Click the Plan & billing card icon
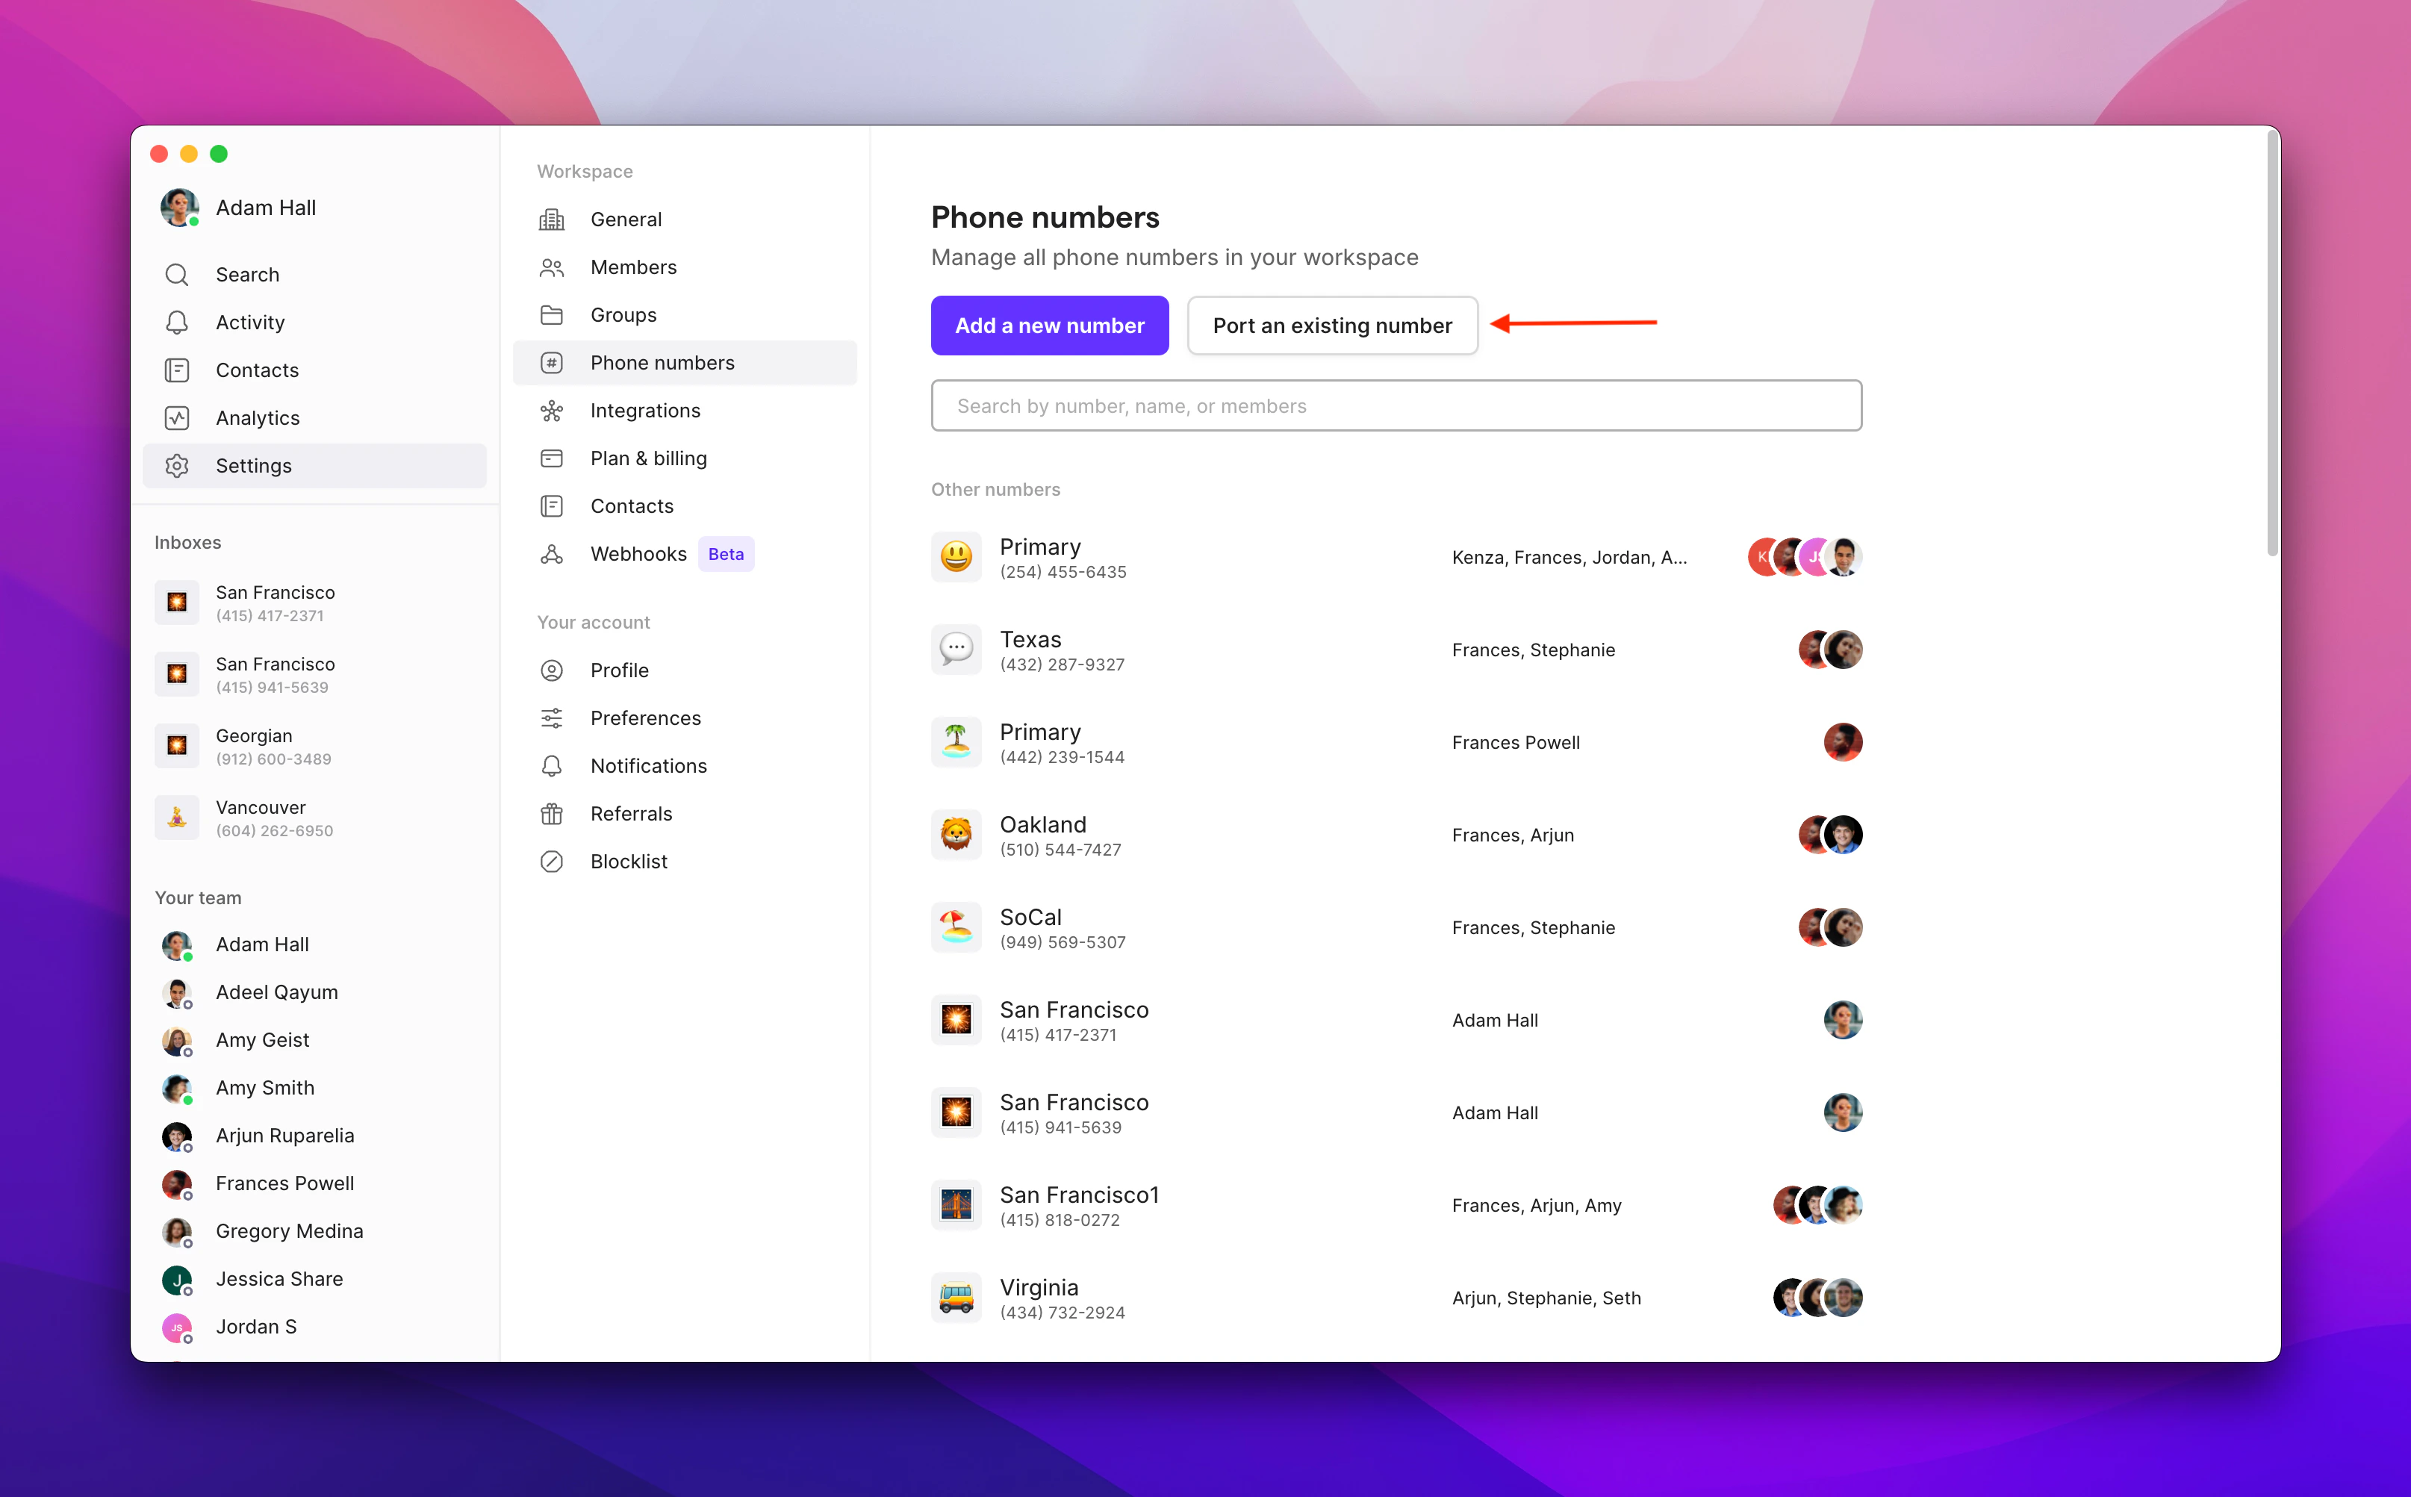The width and height of the screenshot is (2411, 1497). coord(552,458)
